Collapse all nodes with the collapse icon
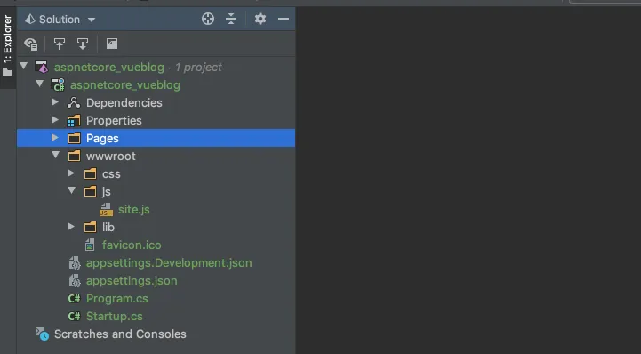This screenshot has height=354, width=641. (x=231, y=19)
